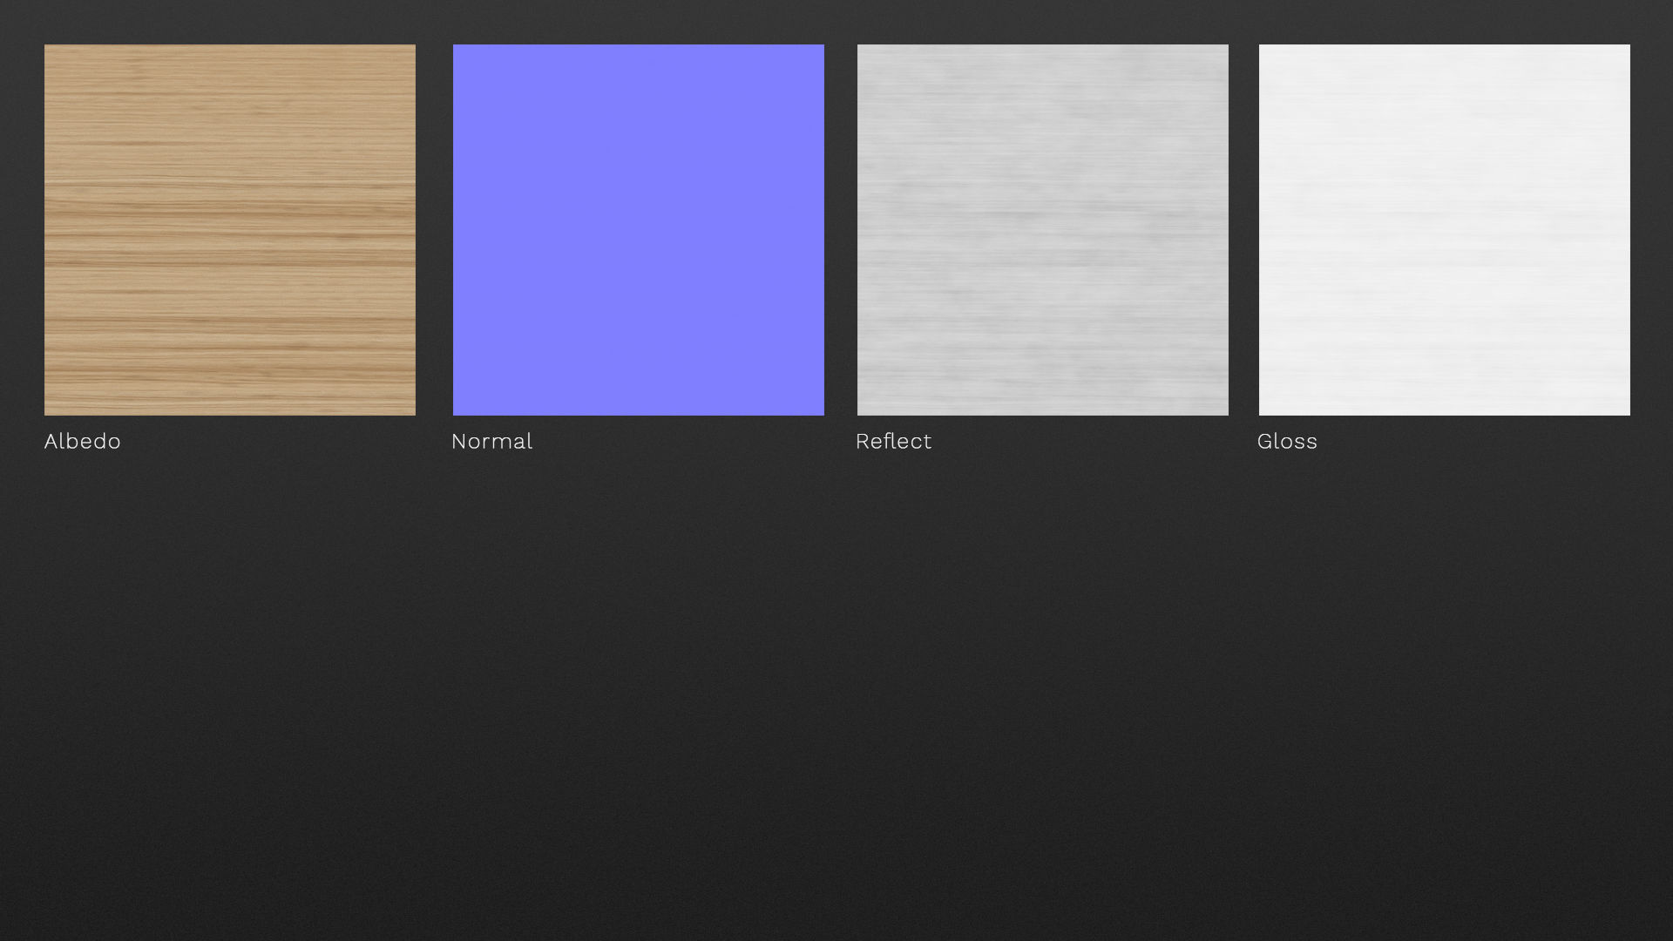The width and height of the screenshot is (1673, 941).
Task: Open the gray Reflect map thumbnail
Action: pos(1043,230)
